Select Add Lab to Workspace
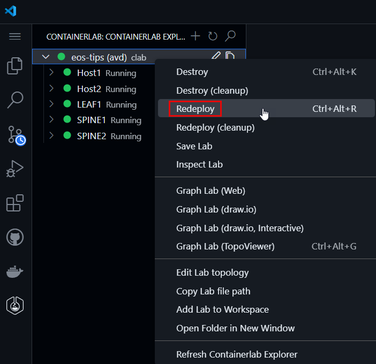This screenshot has width=376, height=364. 266,309
